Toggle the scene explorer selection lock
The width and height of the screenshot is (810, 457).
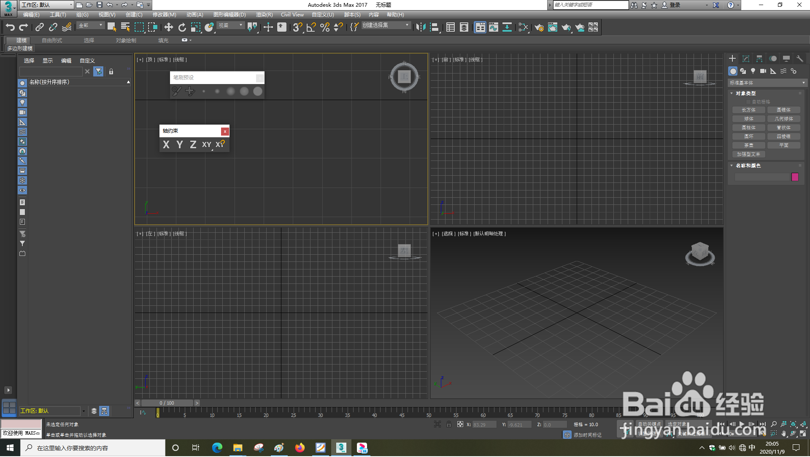point(111,72)
